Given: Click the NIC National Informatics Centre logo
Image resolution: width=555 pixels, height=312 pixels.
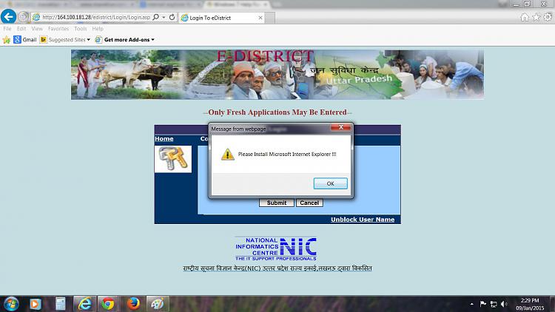Looking at the screenshot, I should click(276, 249).
